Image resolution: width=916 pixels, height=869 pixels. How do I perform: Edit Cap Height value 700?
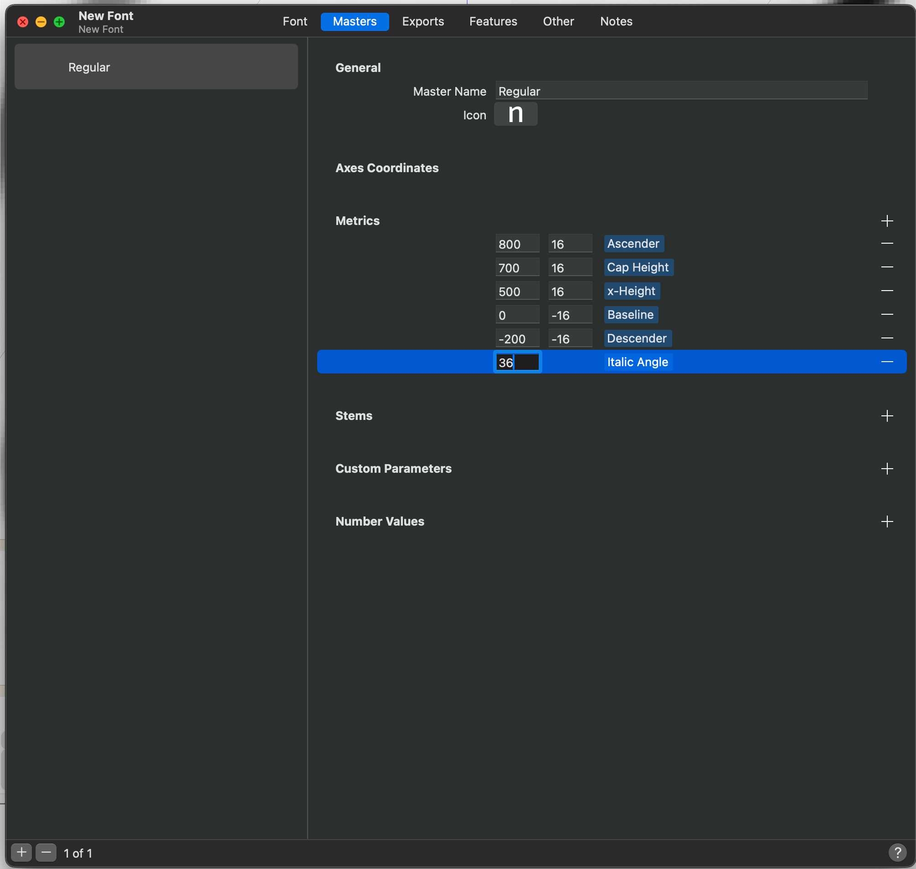point(517,267)
